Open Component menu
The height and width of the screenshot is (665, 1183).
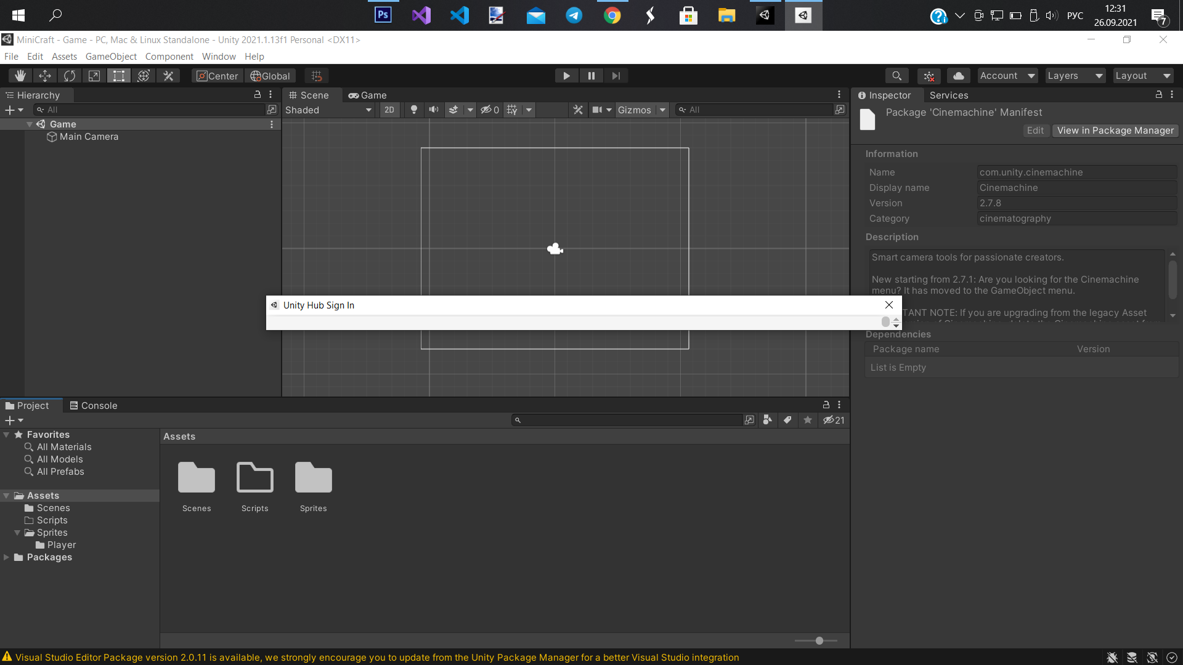(169, 56)
